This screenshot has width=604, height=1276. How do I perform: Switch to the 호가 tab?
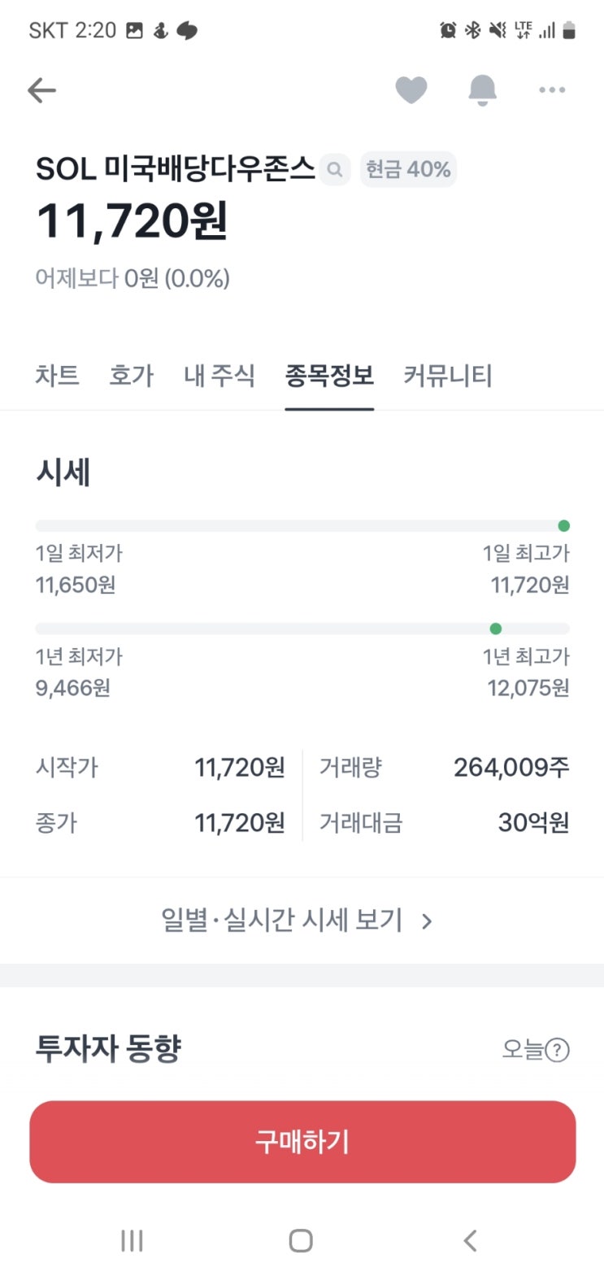(x=131, y=376)
